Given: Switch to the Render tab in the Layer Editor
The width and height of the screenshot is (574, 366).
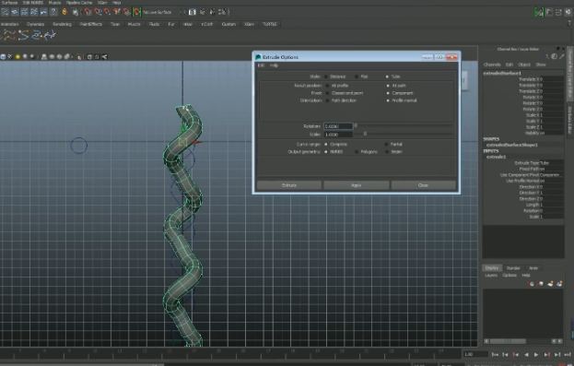Looking at the screenshot, I should [513, 267].
